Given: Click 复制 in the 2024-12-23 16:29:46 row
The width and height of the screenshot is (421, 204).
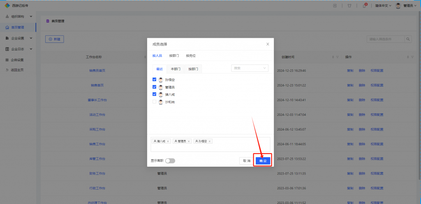Looking at the screenshot, I should click(x=350, y=71).
